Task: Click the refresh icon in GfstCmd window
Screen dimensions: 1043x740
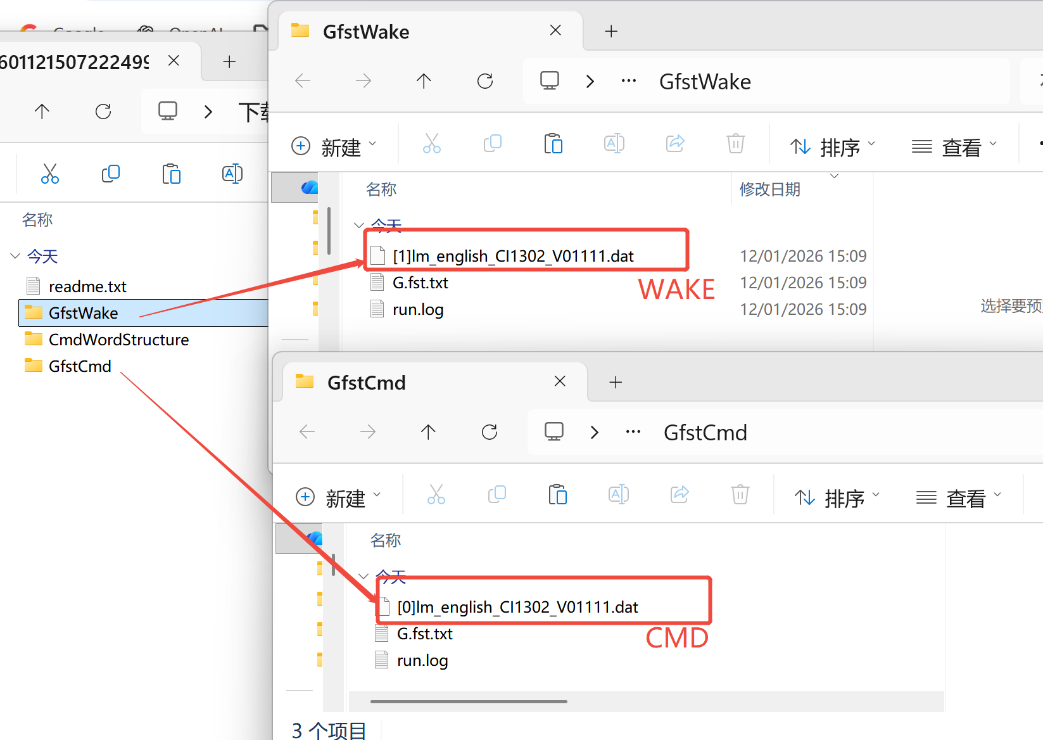Action: pos(490,432)
